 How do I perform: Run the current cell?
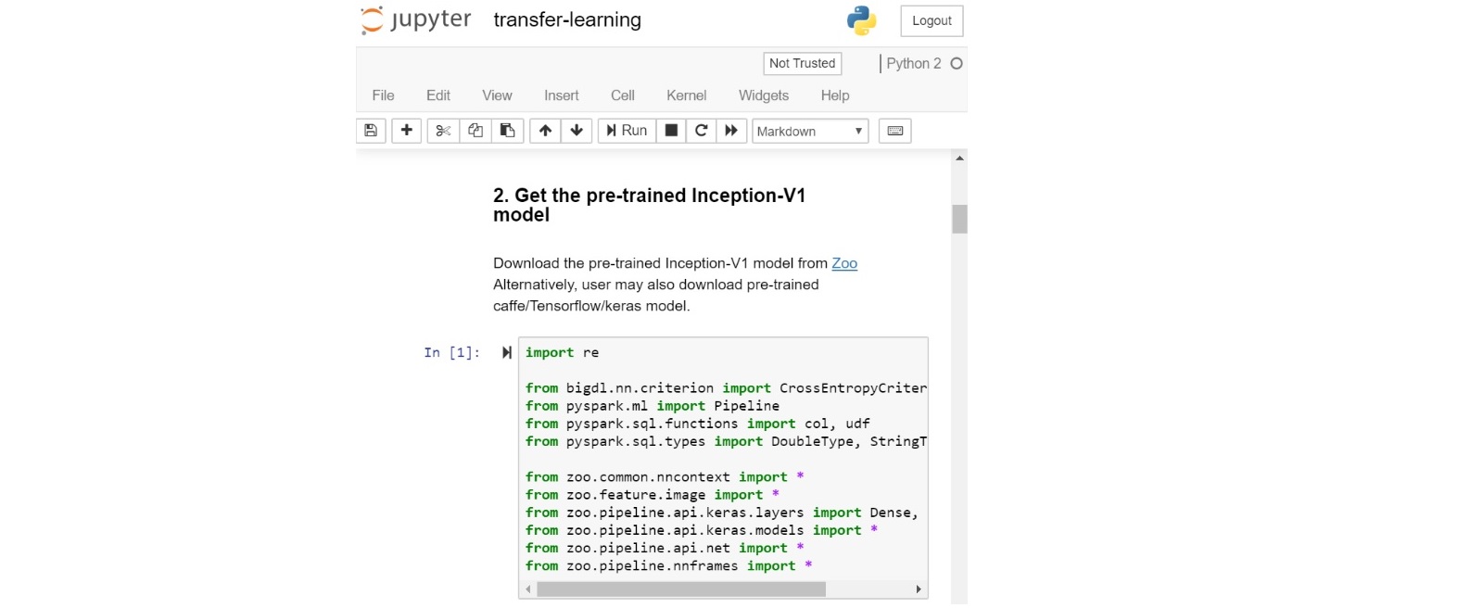coord(627,131)
